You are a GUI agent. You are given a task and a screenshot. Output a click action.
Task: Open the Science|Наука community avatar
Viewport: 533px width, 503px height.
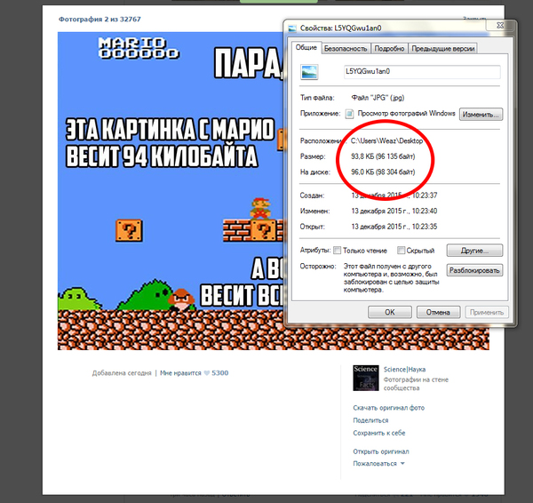point(365,376)
